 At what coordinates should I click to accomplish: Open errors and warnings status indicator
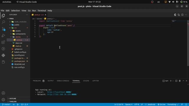[x=25, y=105]
